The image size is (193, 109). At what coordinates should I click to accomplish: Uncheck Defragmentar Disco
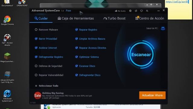click(76, 75)
